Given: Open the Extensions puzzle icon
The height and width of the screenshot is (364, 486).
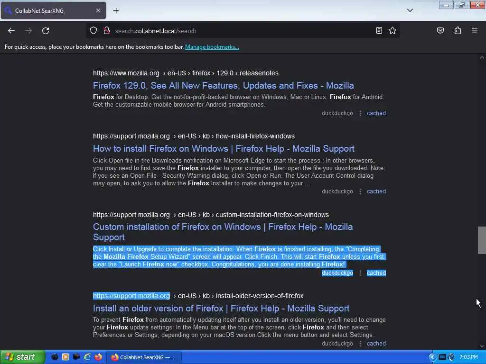Looking at the screenshot, I should tap(458, 30).
